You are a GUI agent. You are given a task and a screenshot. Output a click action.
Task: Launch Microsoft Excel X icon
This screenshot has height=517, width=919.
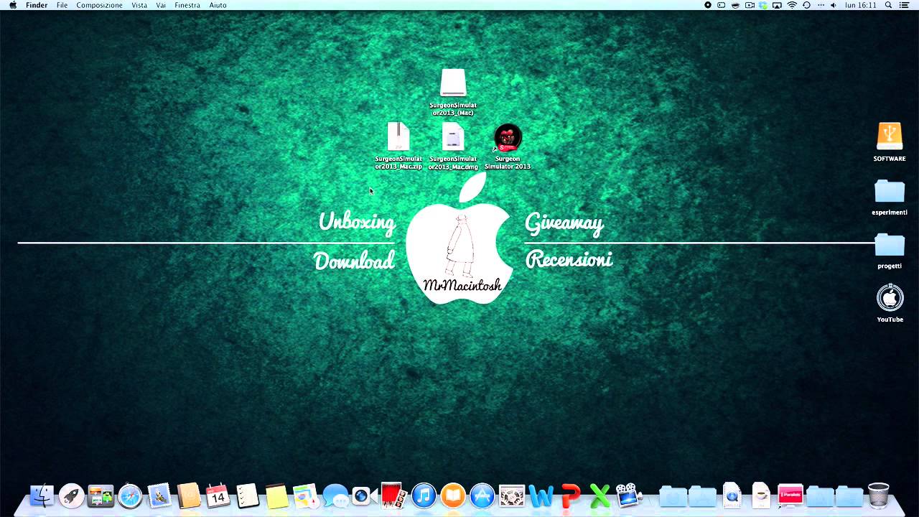pyautogui.click(x=600, y=495)
